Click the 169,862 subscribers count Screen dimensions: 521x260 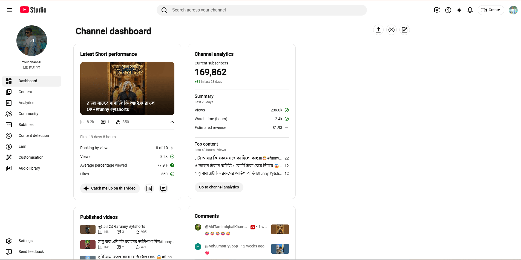pyautogui.click(x=211, y=72)
